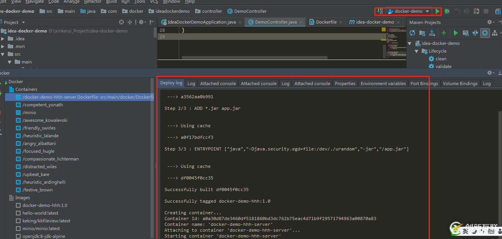Screen dimensions: 502x239
Task: Open the Dockerfile editor tab
Action: [326, 22]
